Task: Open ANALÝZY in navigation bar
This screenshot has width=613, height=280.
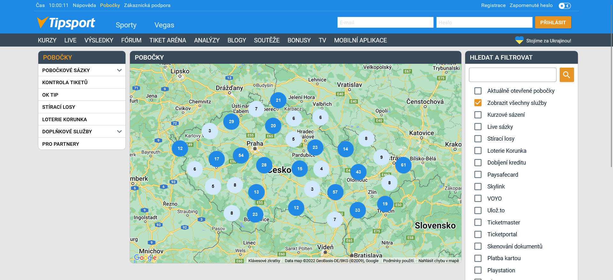Action: tap(207, 40)
